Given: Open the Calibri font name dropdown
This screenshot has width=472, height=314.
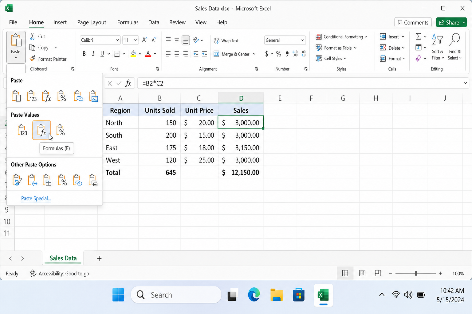Looking at the screenshot, I should [117, 40].
